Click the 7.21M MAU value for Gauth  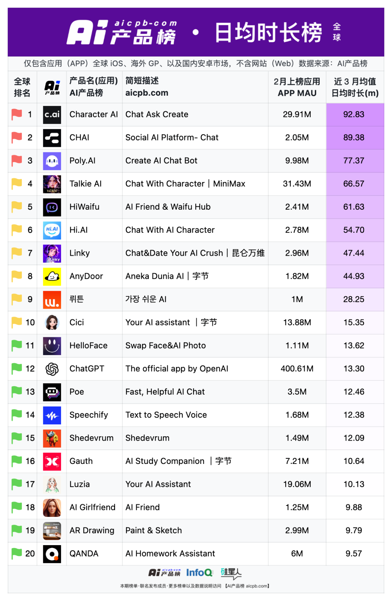click(297, 461)
